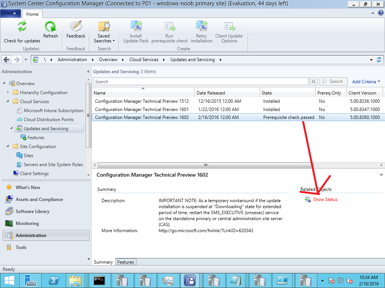
Task: Click the Check for updates icon
Action: [22, 27]
